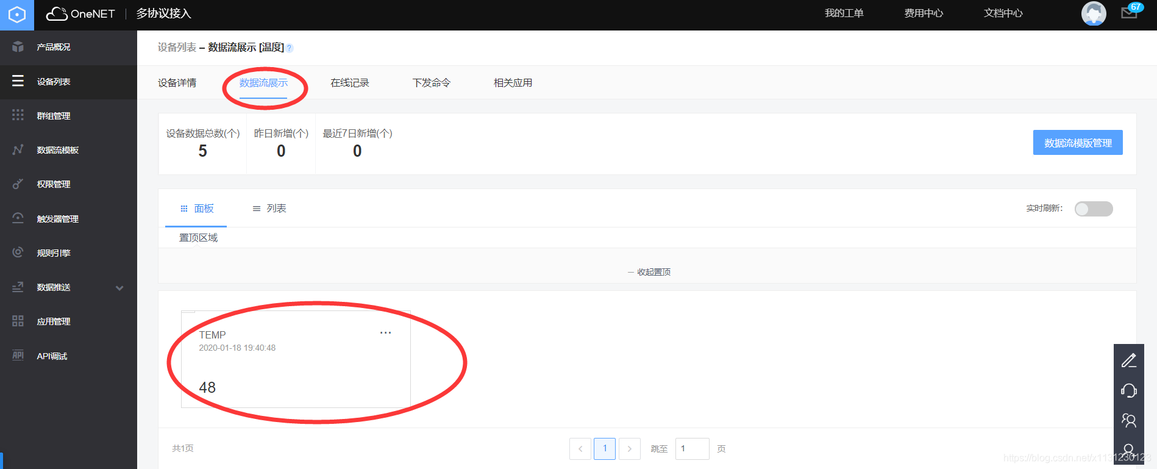Image resolution: width=1157 pixels, height=469 pixels.
Task: Switch to the 相关应用 tab
Action: [513, 83]
